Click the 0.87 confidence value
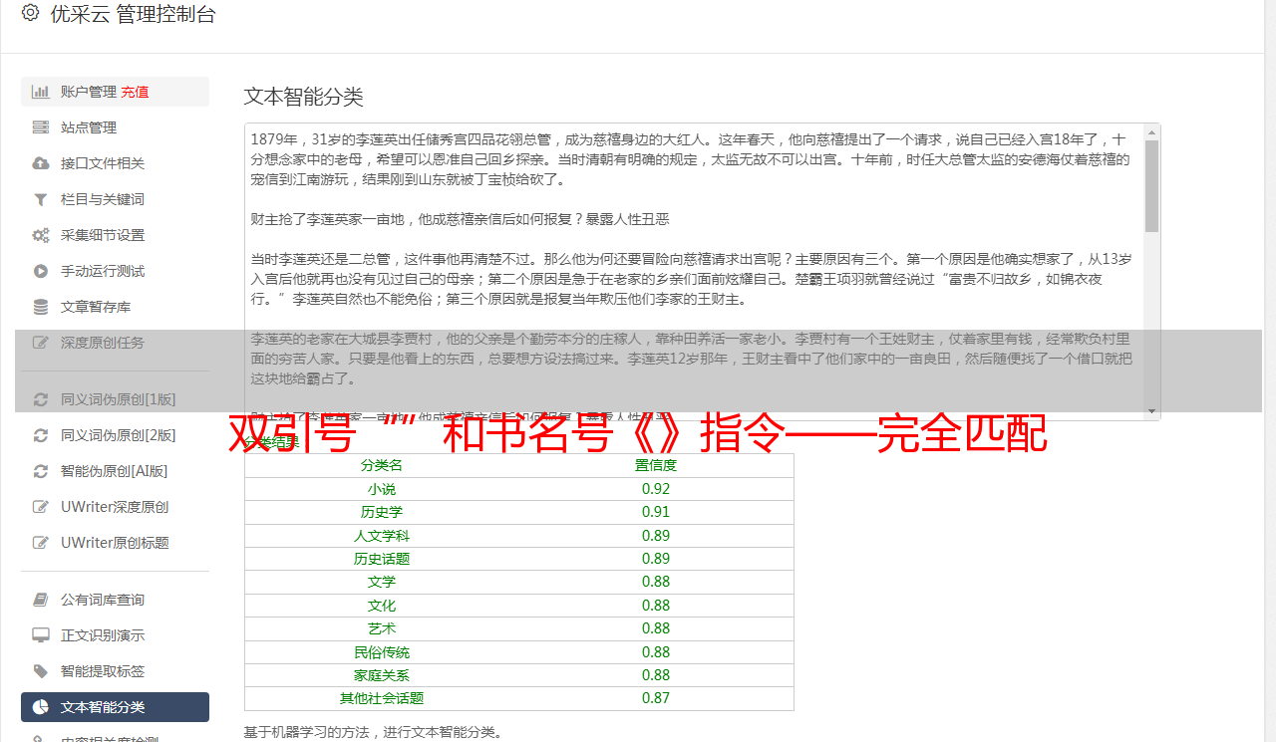The image size is (1276, 742). 656,698
